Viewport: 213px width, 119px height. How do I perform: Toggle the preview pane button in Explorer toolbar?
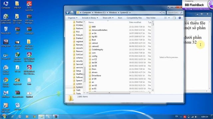pyautogui.click(x=174, y=18)
